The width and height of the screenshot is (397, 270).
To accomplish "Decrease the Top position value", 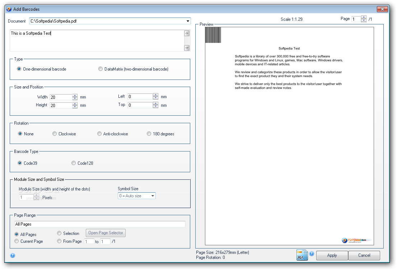I will [155, 106].
